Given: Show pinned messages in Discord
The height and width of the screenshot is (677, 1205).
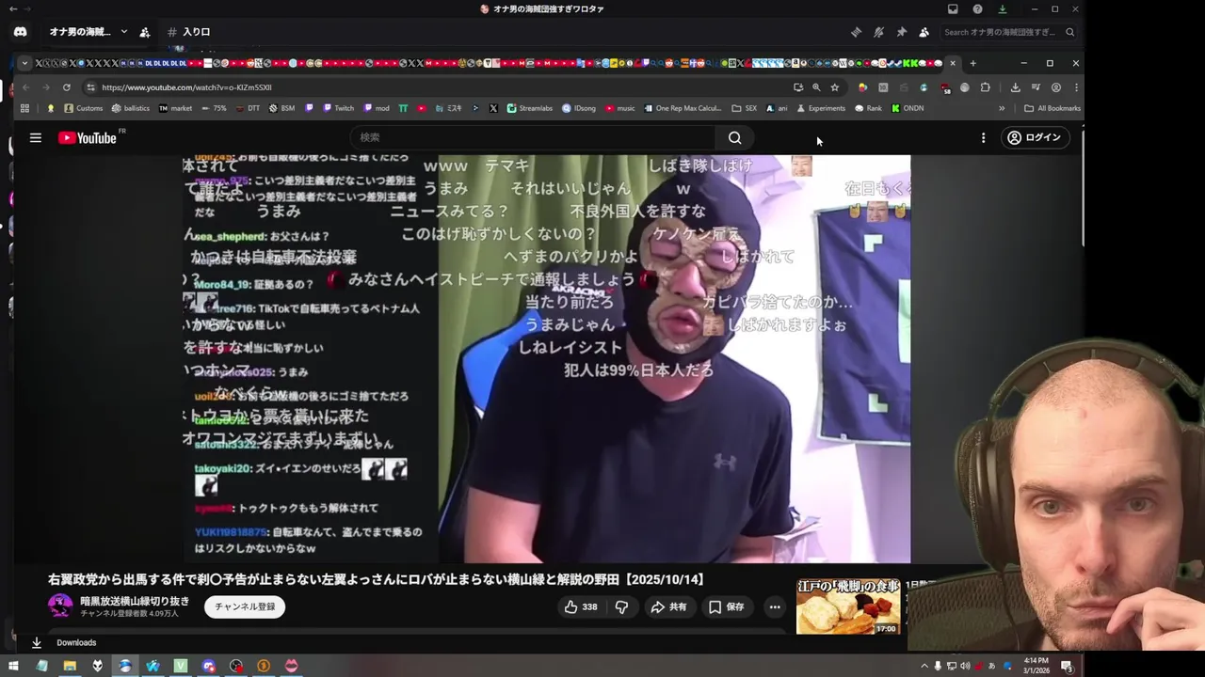Looking at the screenshot, I should click(x=901, y=32).
